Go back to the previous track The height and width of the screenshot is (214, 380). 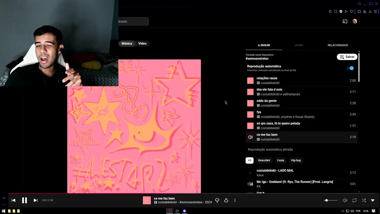[x=13, y=200]
